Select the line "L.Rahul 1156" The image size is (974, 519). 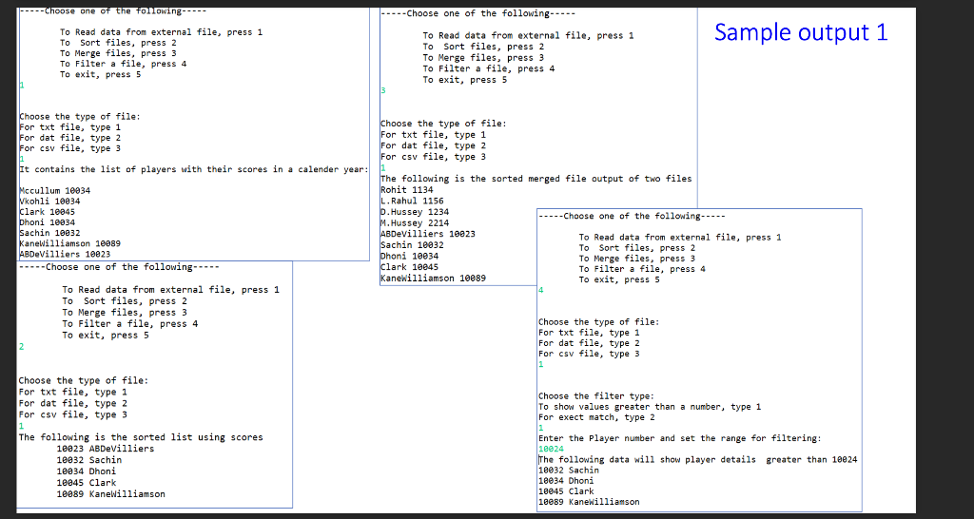point(412,202)
